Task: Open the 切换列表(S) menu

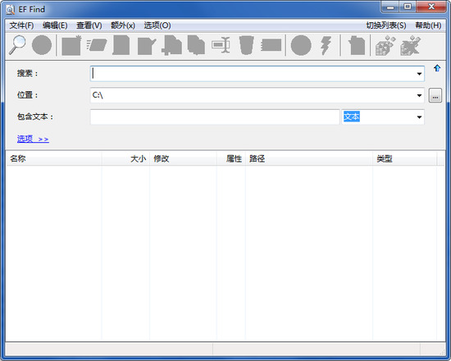Action: 386,25
